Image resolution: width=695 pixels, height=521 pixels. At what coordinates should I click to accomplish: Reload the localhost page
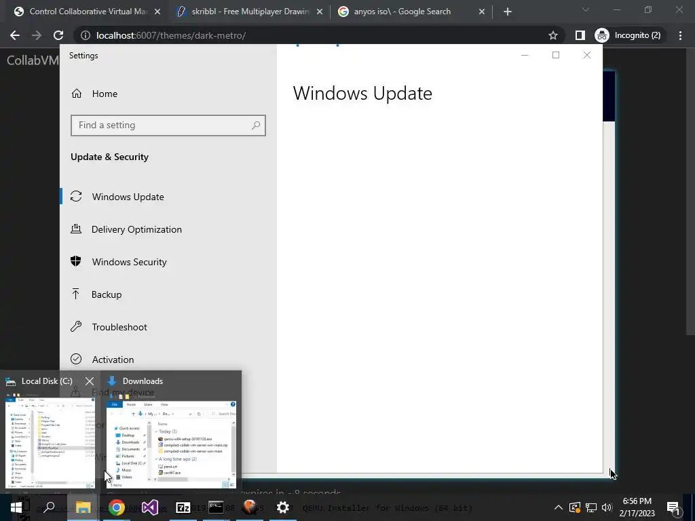(58, 35)
